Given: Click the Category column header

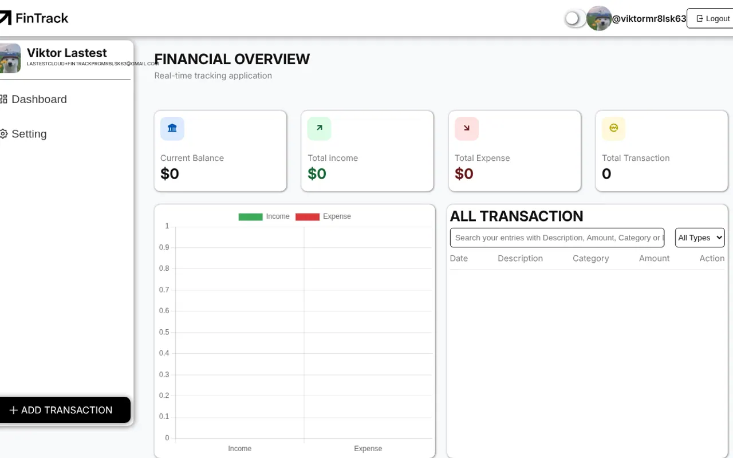Looking at the screenshot, I should pyautogui.click(x=590, y=258).
